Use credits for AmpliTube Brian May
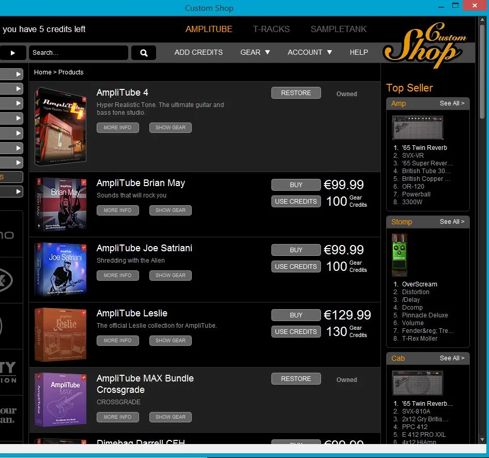The height and width of the screenshot is (458, 489). pos(296,202)
